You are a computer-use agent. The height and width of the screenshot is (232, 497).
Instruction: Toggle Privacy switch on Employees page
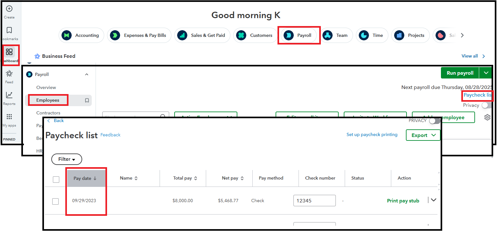click(x=486, y=105)
